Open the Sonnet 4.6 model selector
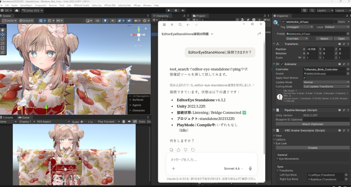Image resolution: width=351 pixels, height=187 pixels. [x=233, y=169]
